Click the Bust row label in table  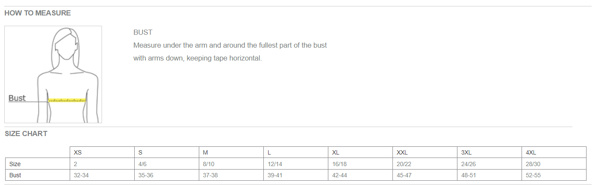pos(37,175)
